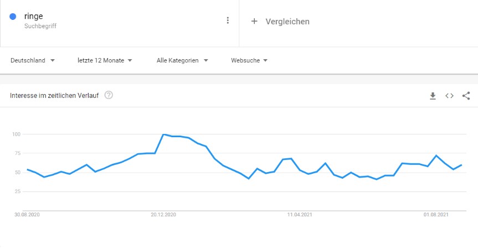Share the Interesse im zeitlichen Verlauf chart
Screen dimensions: 478x249
point(466,96)
